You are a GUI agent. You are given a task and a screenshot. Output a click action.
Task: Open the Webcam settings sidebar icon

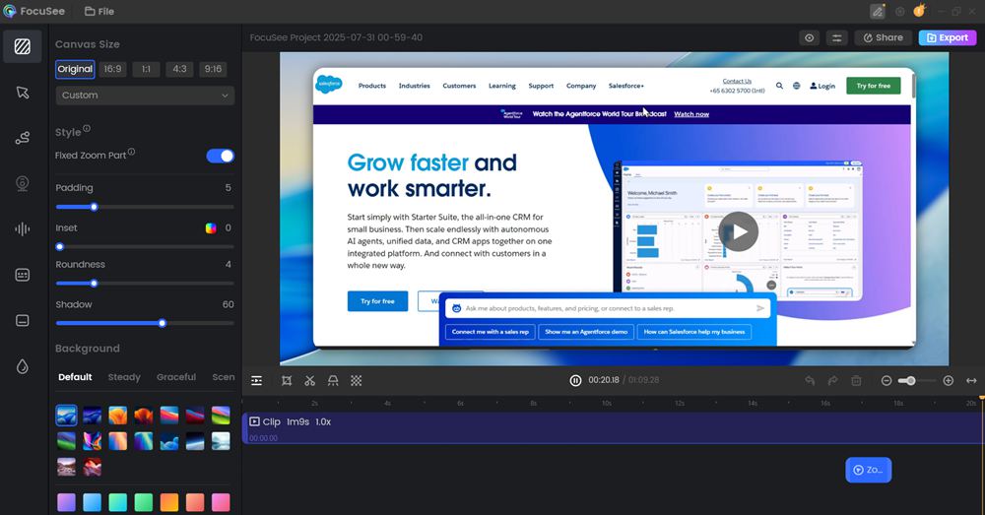click(23, 183)
